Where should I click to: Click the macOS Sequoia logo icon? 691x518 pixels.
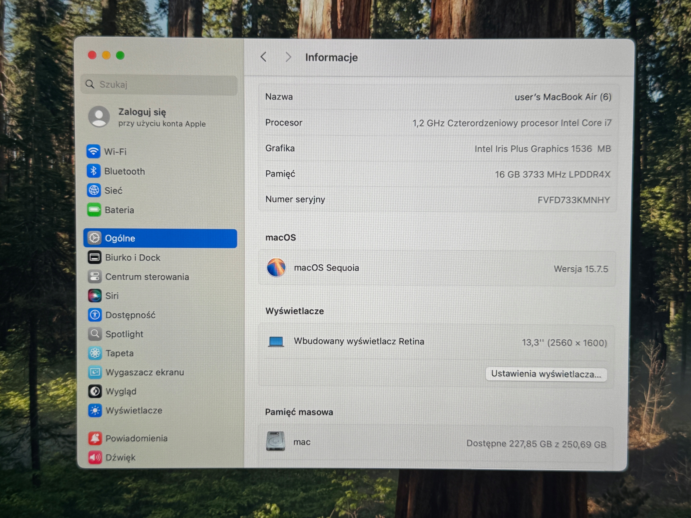point(276,268)
